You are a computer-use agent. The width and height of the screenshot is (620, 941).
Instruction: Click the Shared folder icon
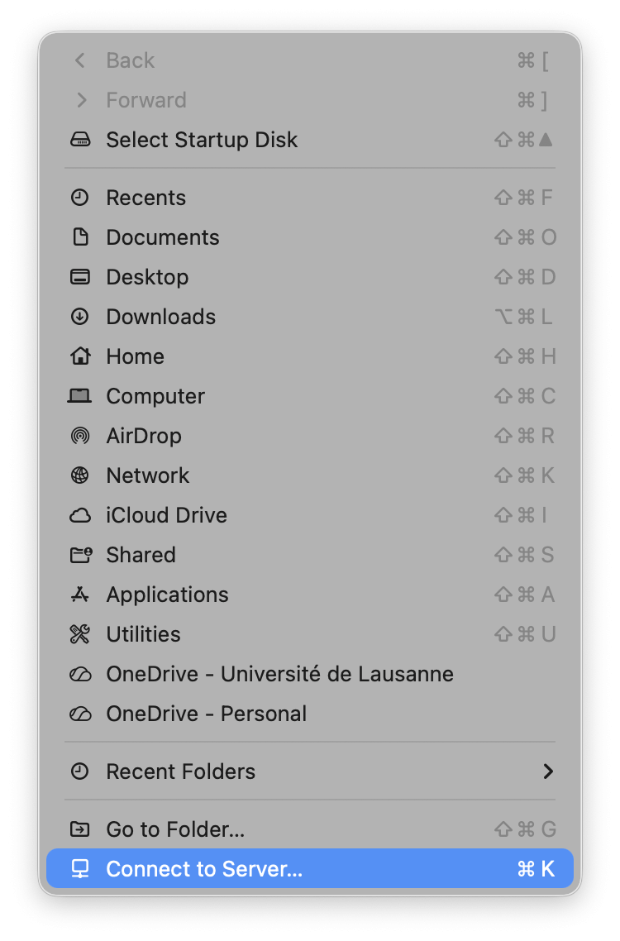(x=80, y=555)
